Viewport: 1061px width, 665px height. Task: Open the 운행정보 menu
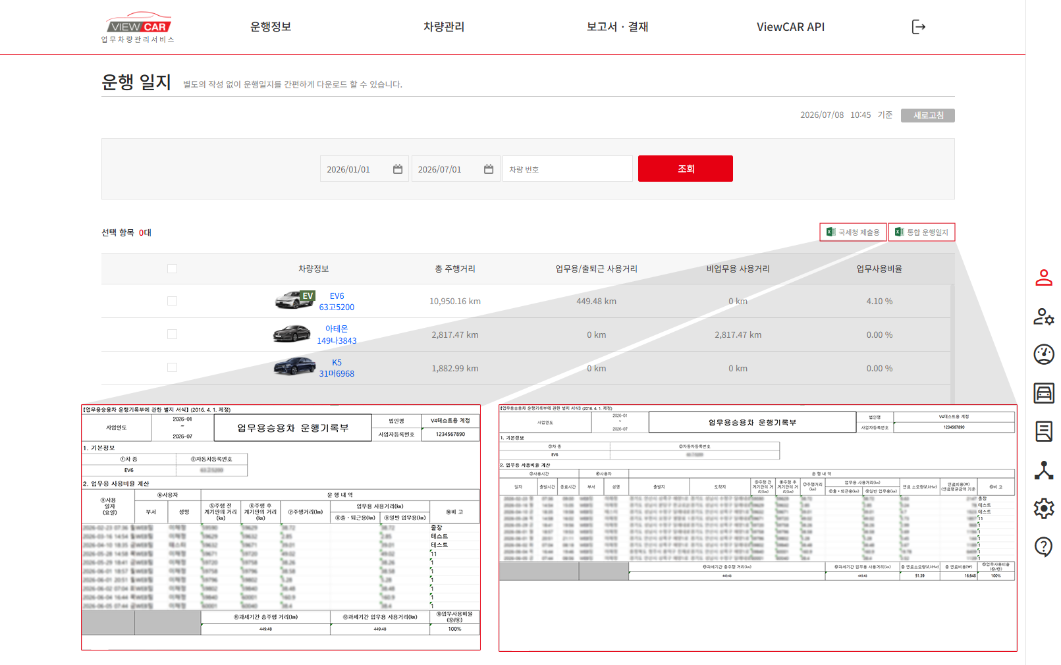tap(271, 27)
